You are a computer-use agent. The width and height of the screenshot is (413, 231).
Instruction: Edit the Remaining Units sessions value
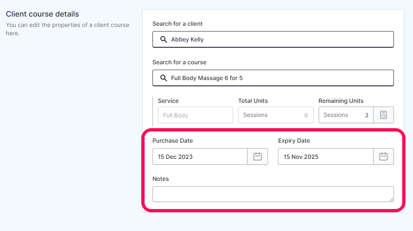point(346,115)
